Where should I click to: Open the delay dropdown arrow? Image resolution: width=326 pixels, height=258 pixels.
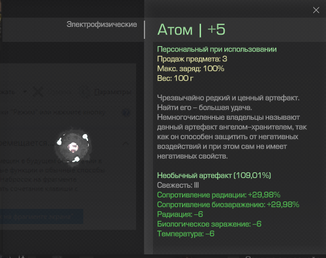tap(25, 92)
